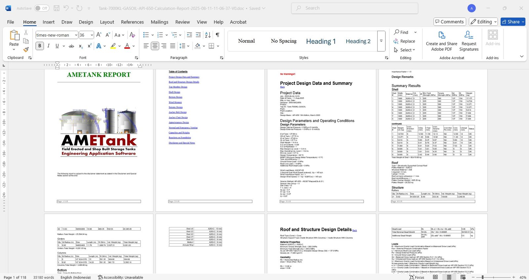Viewport: 529px width, 280px height.
Task: Open the References tab
Action: (x=132, y=22)
